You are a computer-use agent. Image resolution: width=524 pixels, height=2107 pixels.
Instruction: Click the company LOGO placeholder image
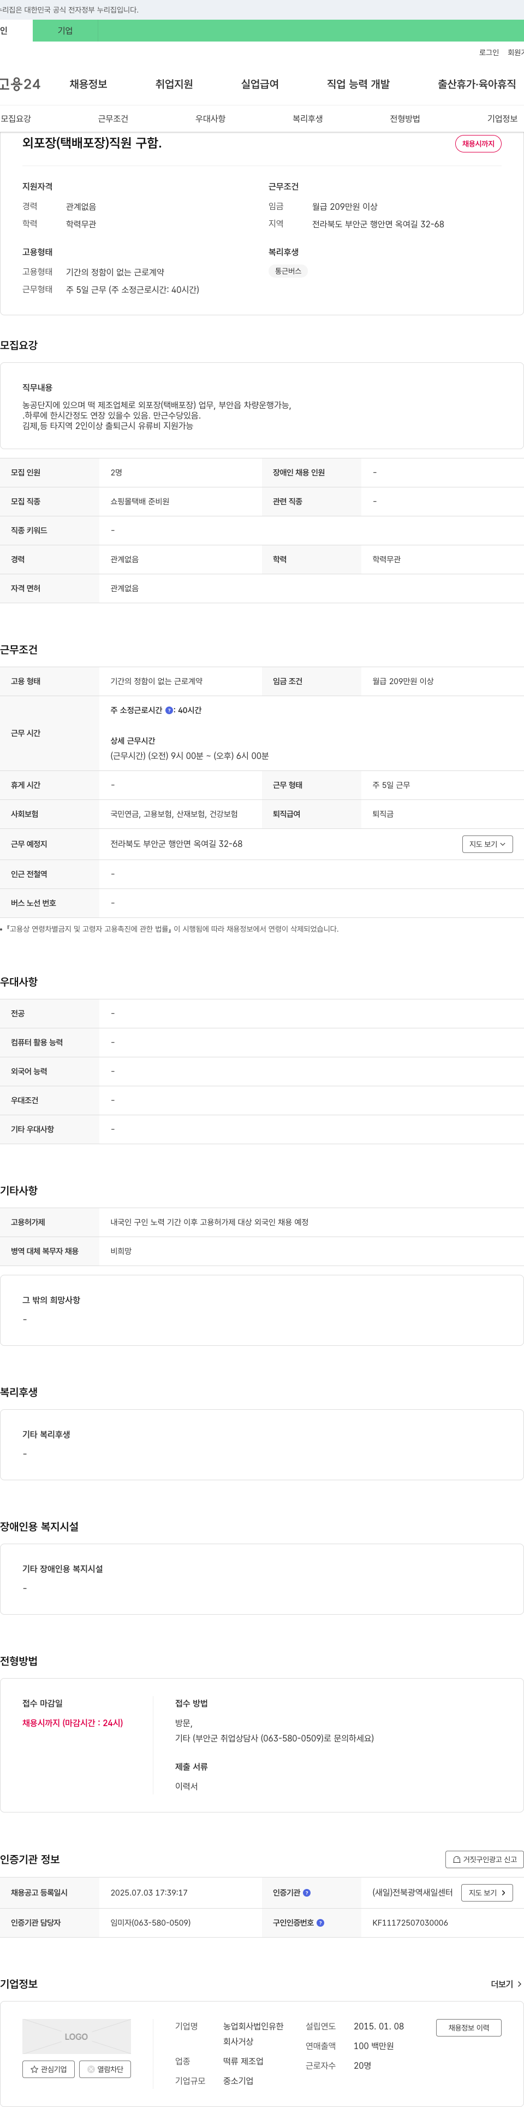(x=76, y=2037)
